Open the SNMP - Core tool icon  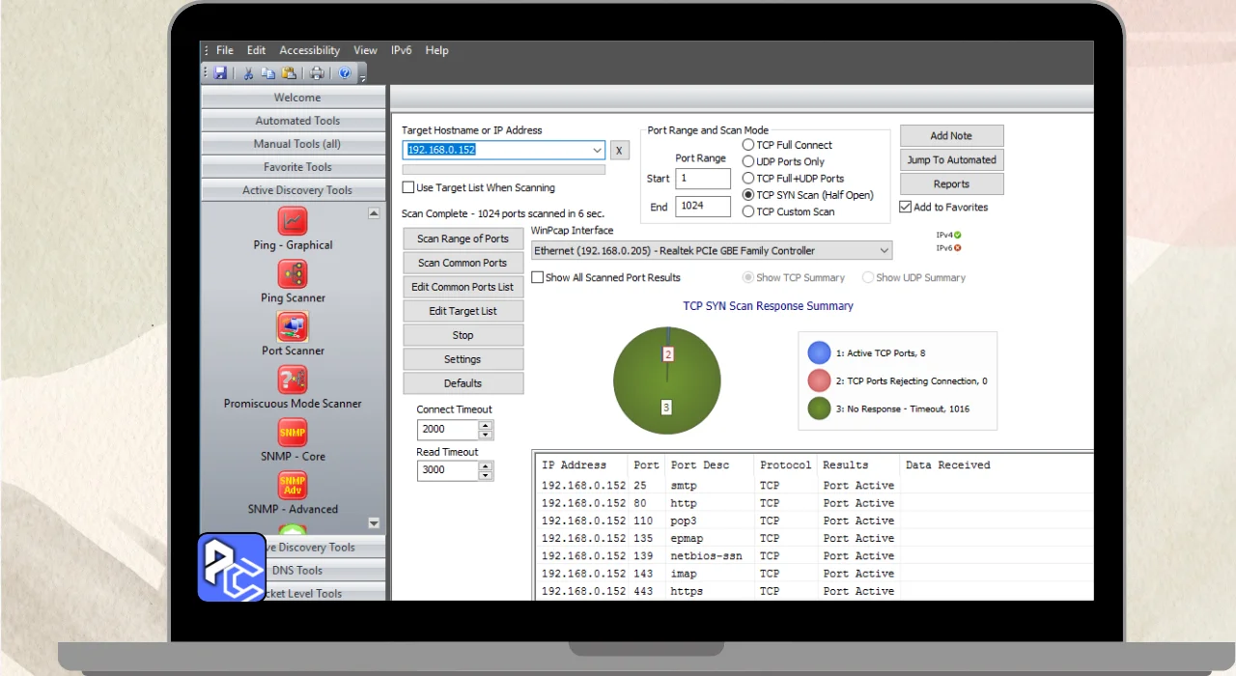click(293, 432)
